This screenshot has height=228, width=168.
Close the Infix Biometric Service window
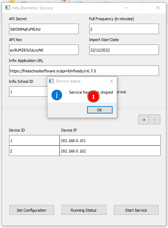pyautogui.click(x=158, y=8)
